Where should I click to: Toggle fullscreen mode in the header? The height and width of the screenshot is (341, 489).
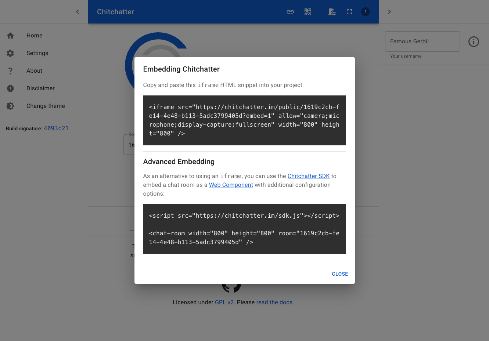pos(349,12)
